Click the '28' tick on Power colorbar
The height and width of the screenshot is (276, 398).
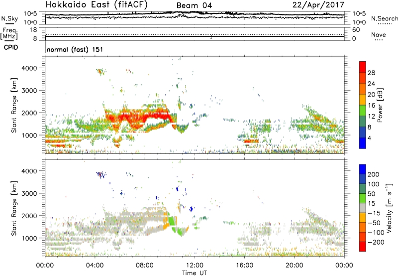371,73
